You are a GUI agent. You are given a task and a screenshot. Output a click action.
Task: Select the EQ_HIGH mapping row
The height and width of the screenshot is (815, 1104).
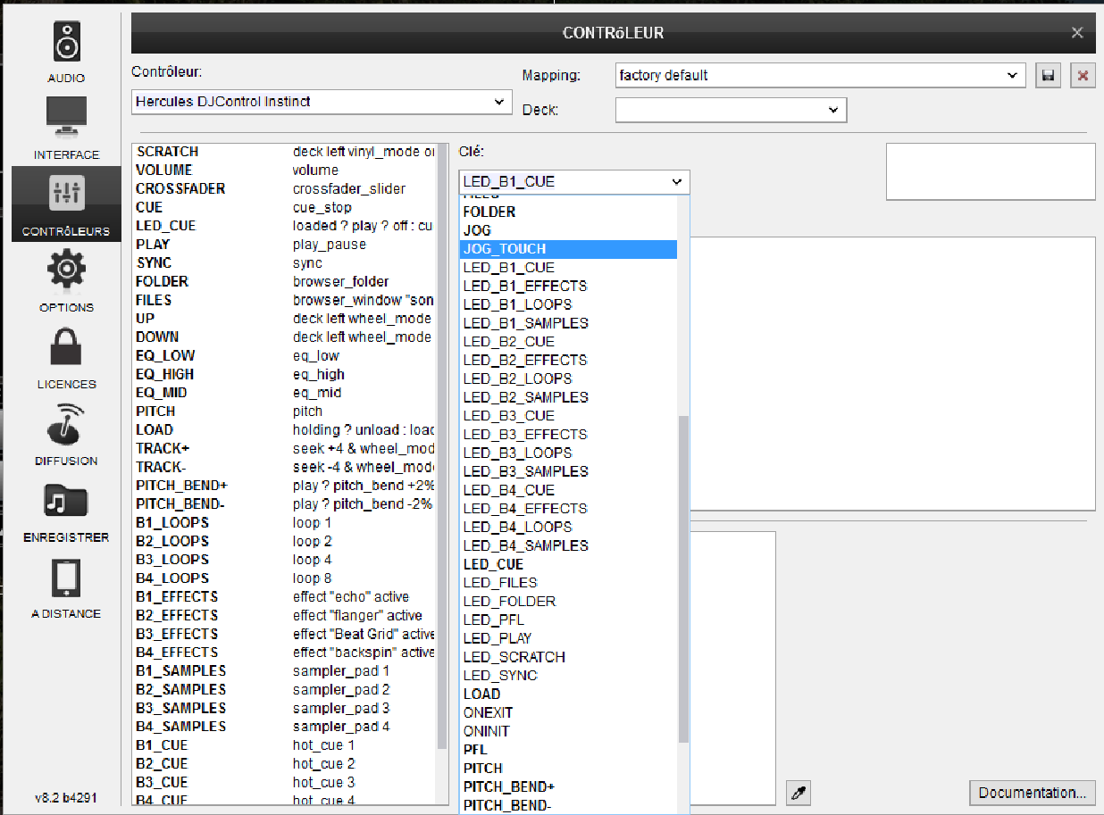pyautogui.click(x=284, y=374)
